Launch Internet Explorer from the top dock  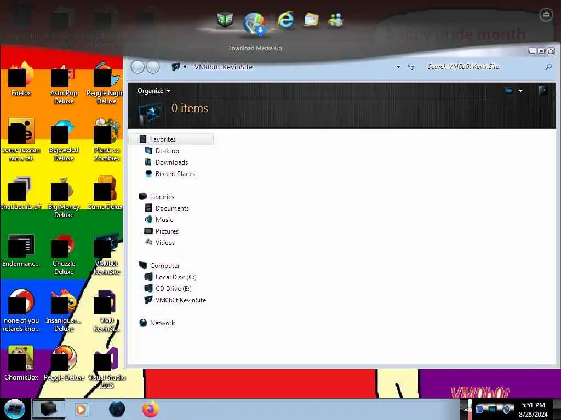pyautogui.click(x=285, y=20)
